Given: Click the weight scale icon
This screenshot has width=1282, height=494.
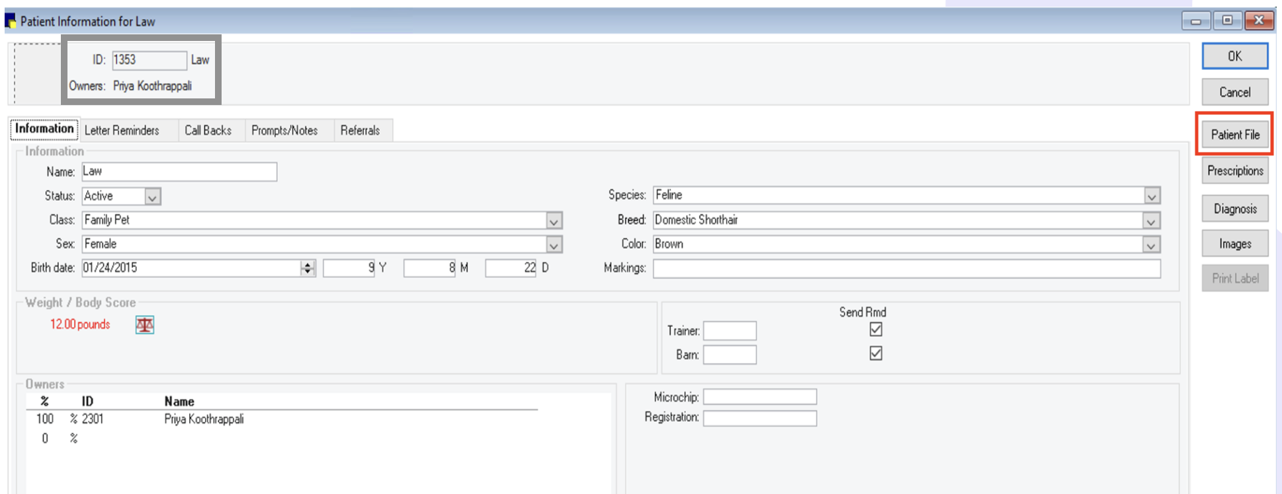Looking at the screenshot, I should pyautogui.click(x=144, y=324).
